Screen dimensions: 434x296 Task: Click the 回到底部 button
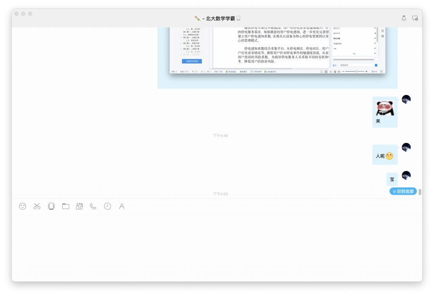402,191
